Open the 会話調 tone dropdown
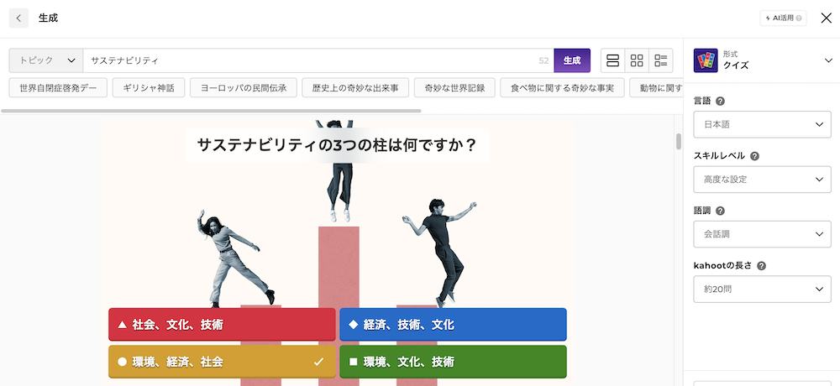Viewport: 840px width, 386px height. coord(762,234)
